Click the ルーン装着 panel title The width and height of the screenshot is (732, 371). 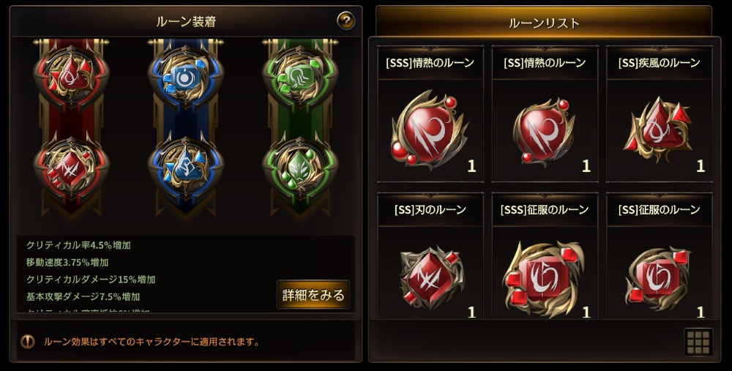click(186, 21)
